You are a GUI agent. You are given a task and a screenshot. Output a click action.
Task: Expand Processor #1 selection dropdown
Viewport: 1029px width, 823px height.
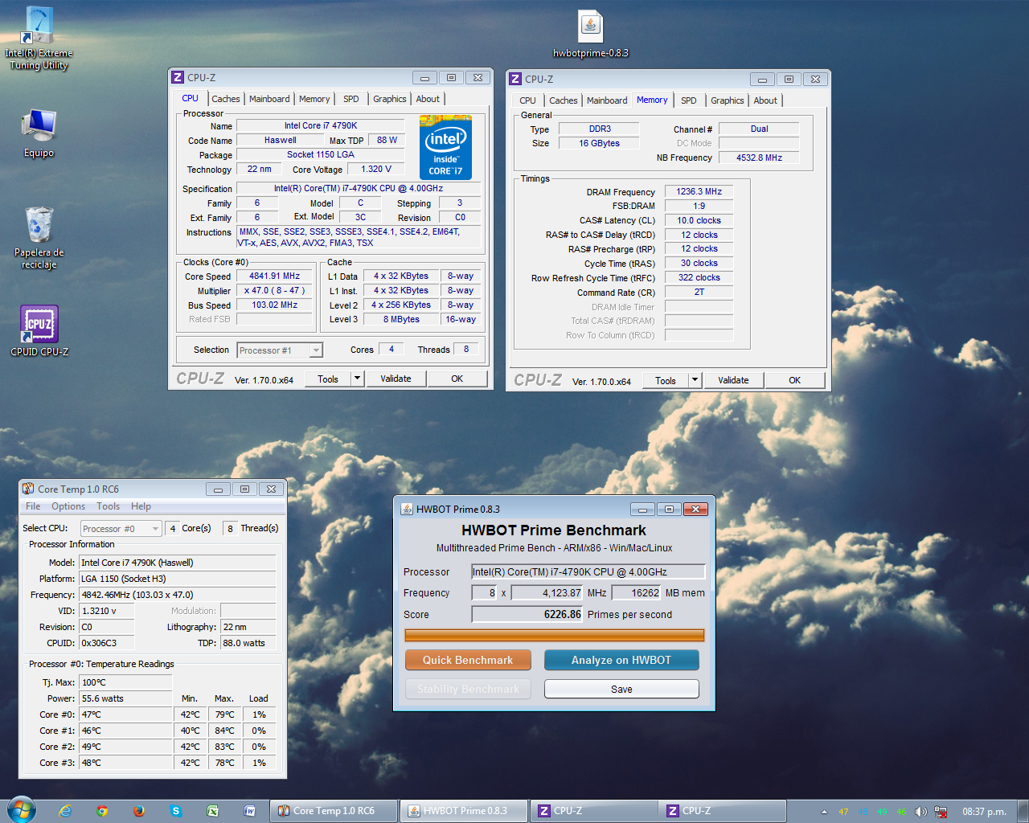[316, 350]
